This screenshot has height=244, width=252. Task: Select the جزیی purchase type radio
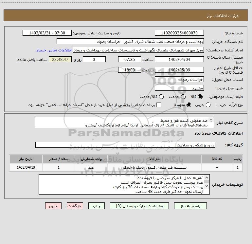pyautogui.click(x=208, y=105)
